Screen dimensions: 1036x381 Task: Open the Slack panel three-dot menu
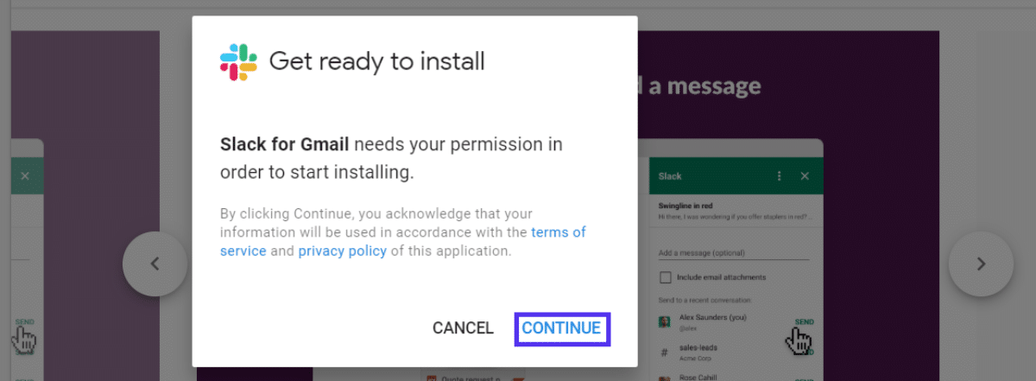pos(780,176)
